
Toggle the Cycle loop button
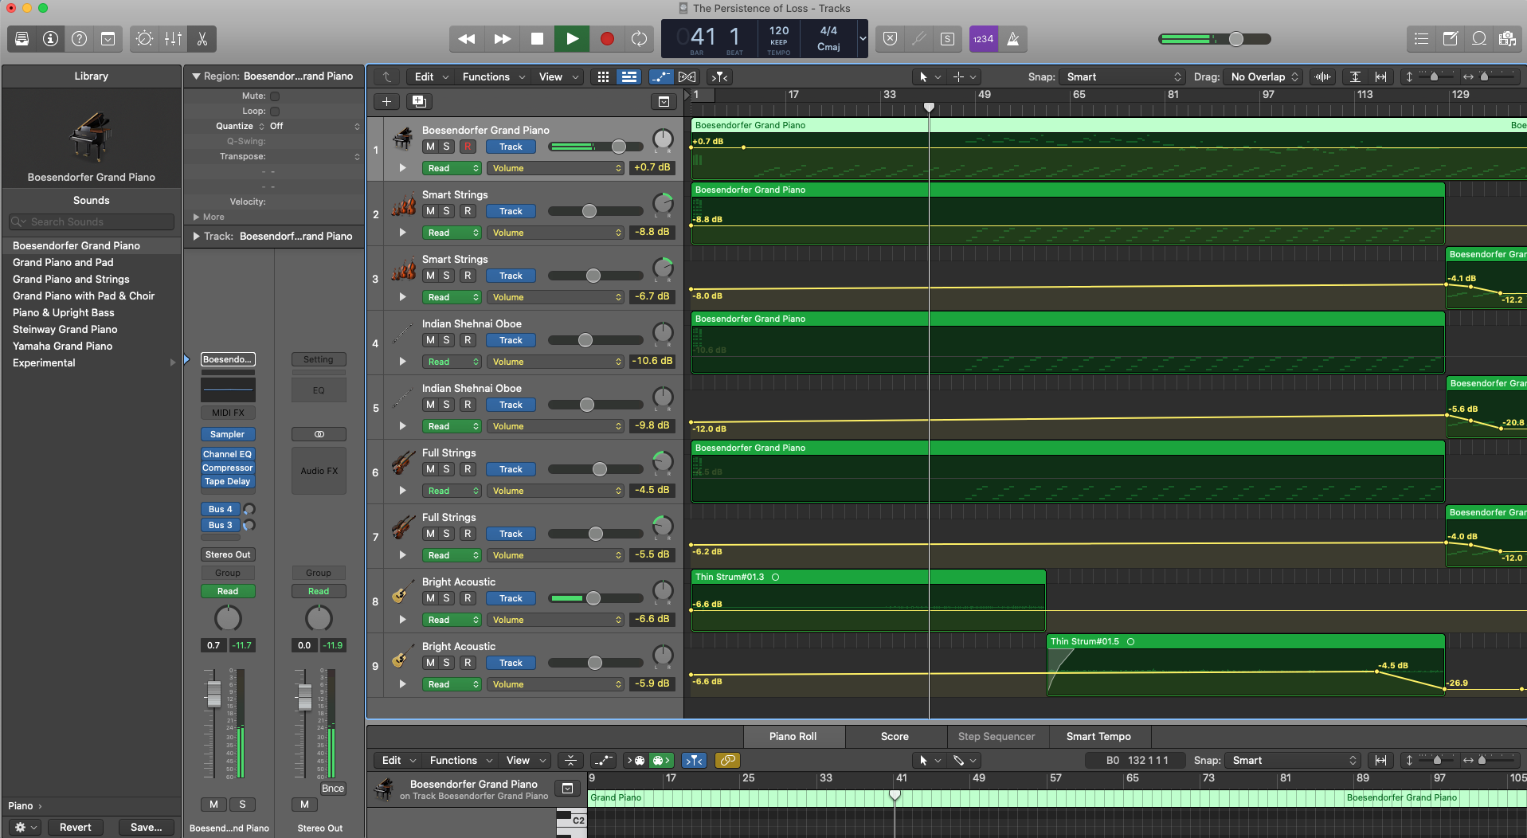point(639,38)
